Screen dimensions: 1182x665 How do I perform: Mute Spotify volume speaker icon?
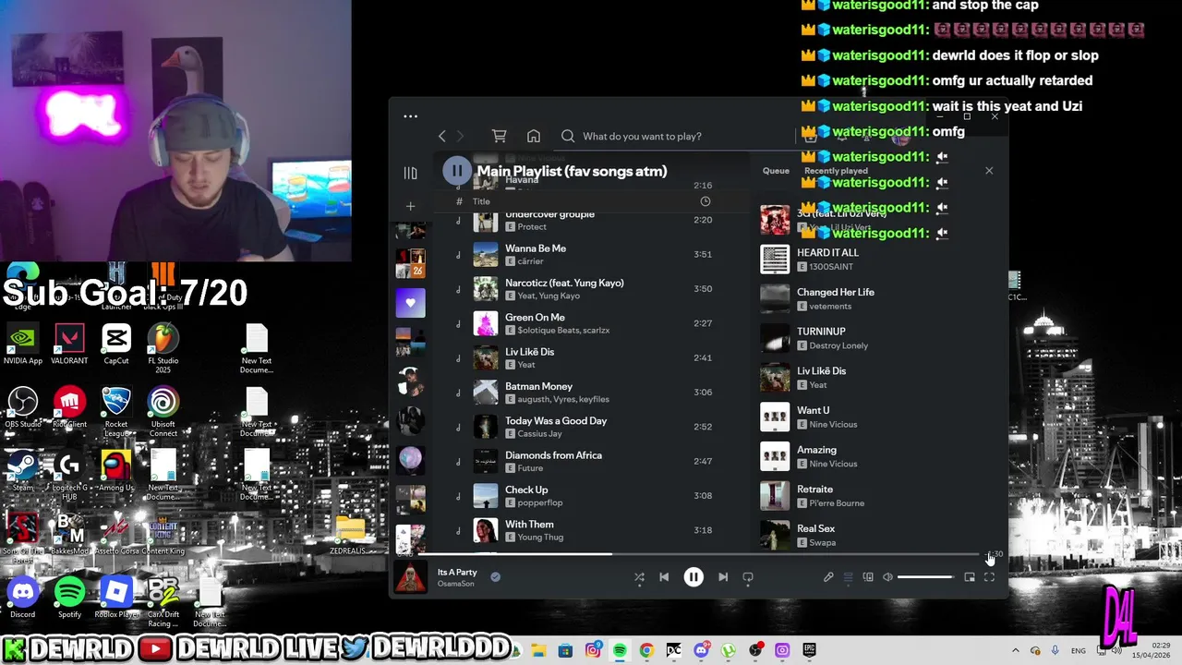click(x=887, y=577)
